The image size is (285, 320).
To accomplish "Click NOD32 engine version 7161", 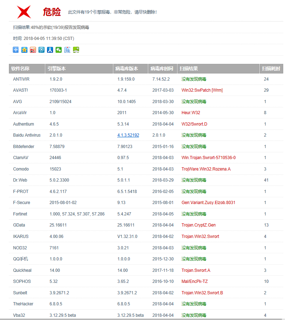I will (x=54, y=248).
